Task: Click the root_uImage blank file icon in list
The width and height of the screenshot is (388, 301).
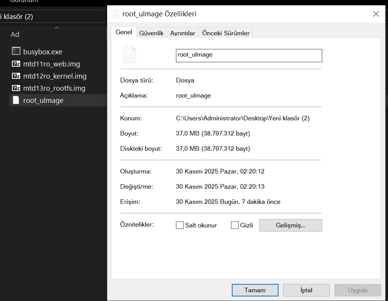Action: click(16, 101)
